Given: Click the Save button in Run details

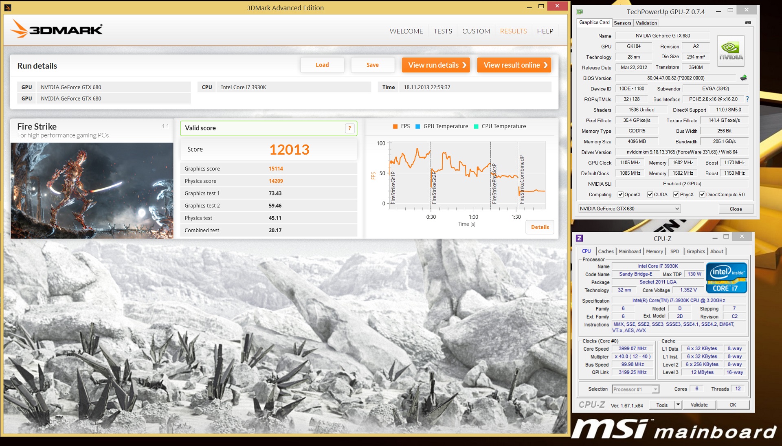Looking at the screenshot, I should point(372,65).
